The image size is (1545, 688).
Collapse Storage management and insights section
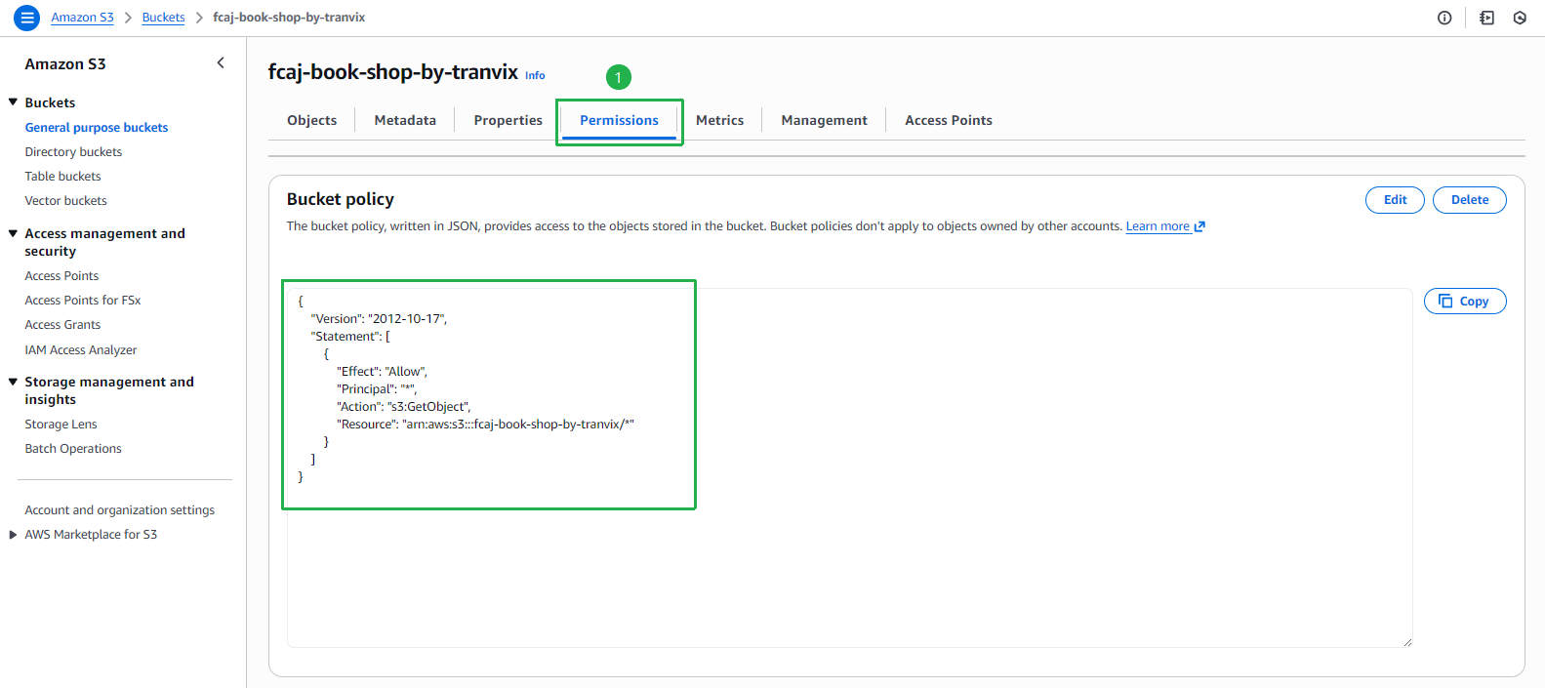(x=13, y=382)
